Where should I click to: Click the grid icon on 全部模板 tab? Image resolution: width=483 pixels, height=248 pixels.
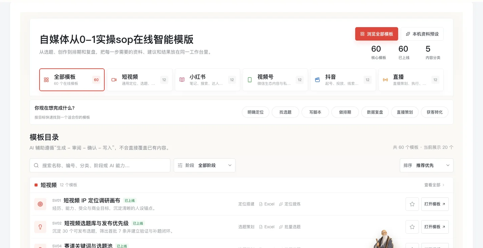46,80
